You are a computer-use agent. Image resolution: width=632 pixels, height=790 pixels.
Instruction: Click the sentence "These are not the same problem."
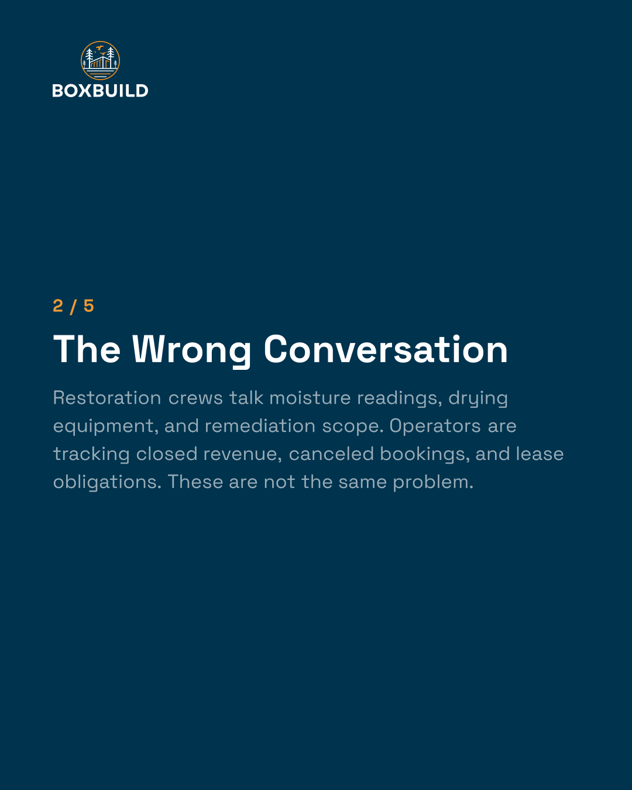click(321, 483)
